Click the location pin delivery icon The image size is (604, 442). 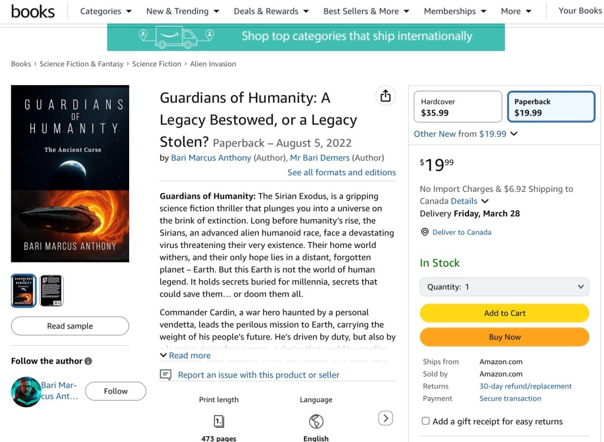[425, 232]
